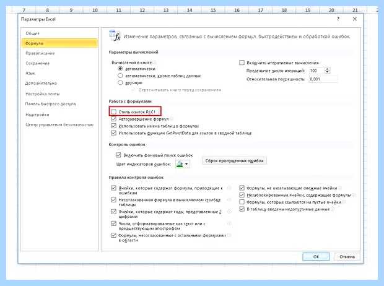Viewport: 384px width, 286px height.
Task: Toggle Автозавершение формул checkbox
Action: click(113, 119)
